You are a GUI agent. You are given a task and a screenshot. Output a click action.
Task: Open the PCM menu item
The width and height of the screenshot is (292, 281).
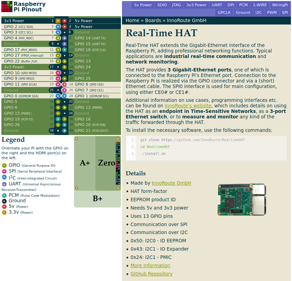(243, 5)
